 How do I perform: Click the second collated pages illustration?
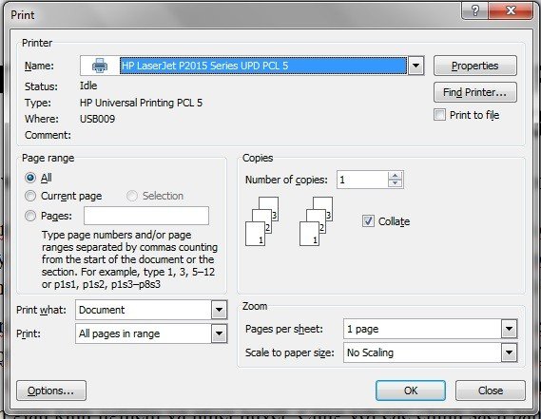(x=316, y=221)
